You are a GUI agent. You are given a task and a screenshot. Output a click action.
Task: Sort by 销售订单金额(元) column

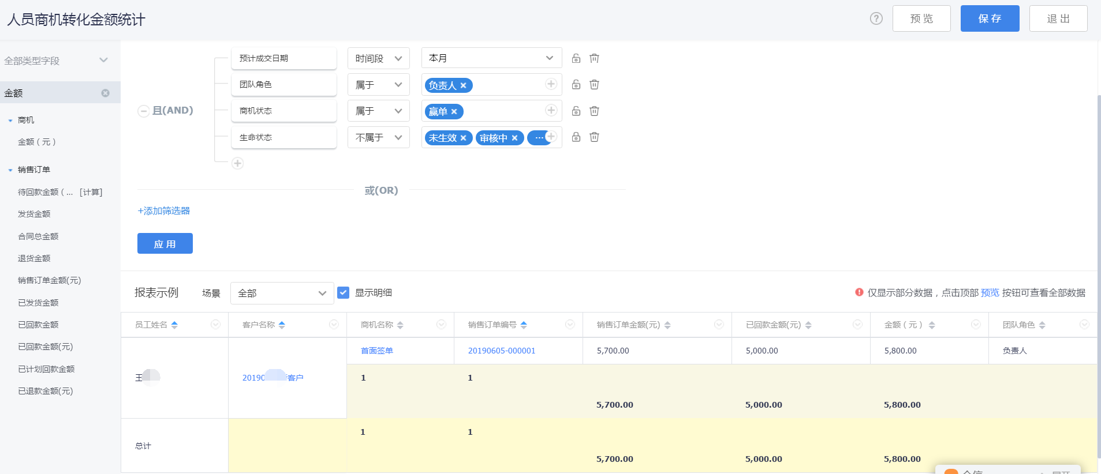(x=667, y=325)
